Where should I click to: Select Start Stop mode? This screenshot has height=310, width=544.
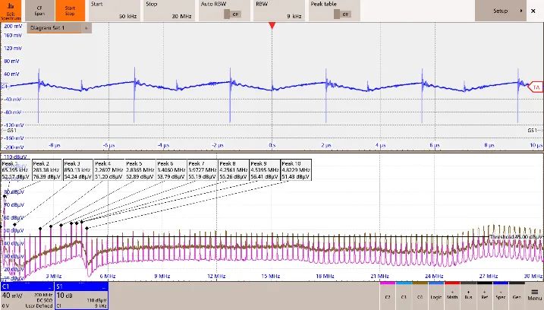pyautogui.click(x=70, y=11)
